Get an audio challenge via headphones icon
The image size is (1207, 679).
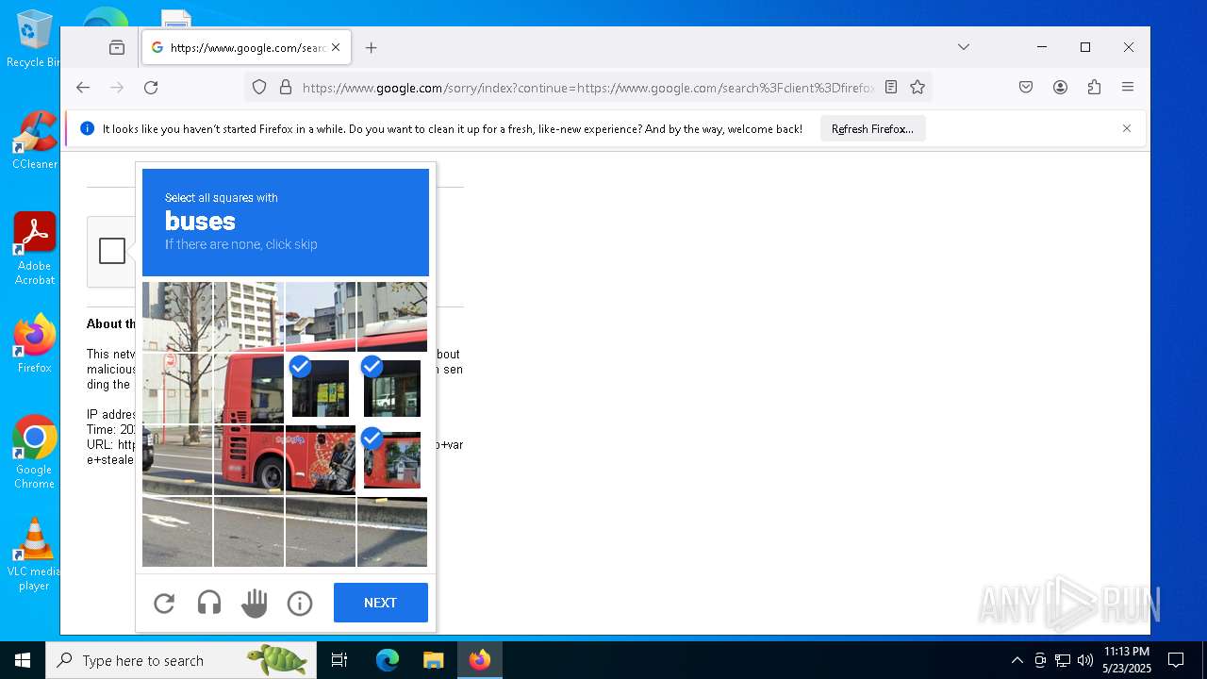(209, 603)
